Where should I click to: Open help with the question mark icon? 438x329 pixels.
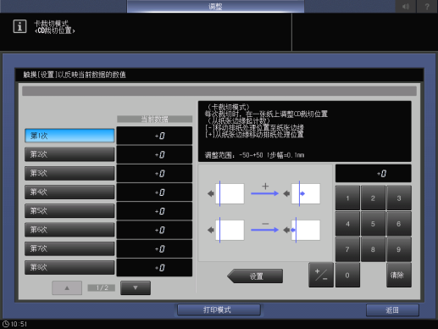[x=427, y=6]
